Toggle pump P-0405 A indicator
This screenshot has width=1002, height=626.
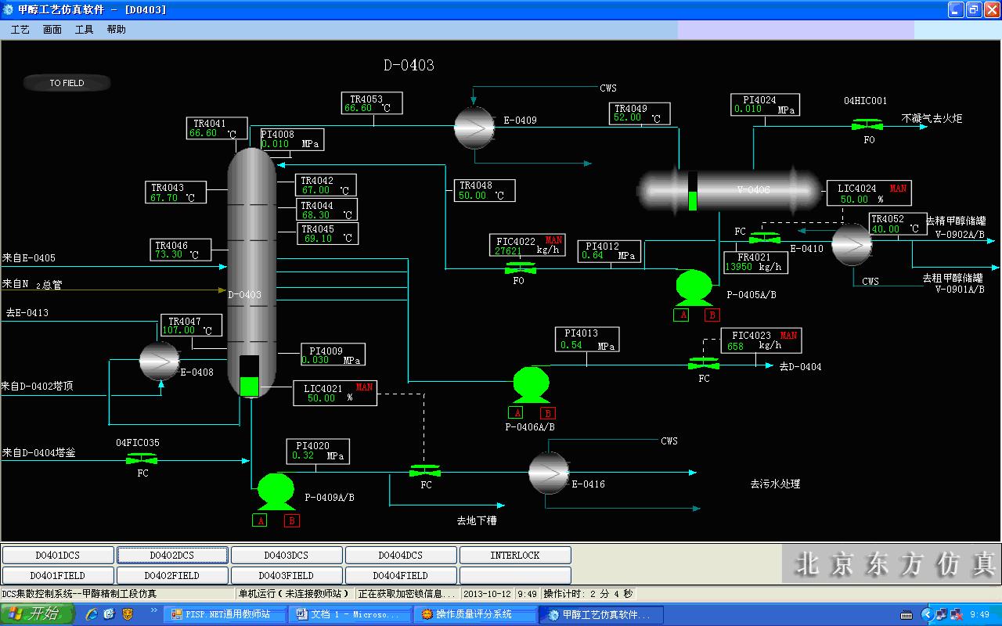tap(681, 315)
